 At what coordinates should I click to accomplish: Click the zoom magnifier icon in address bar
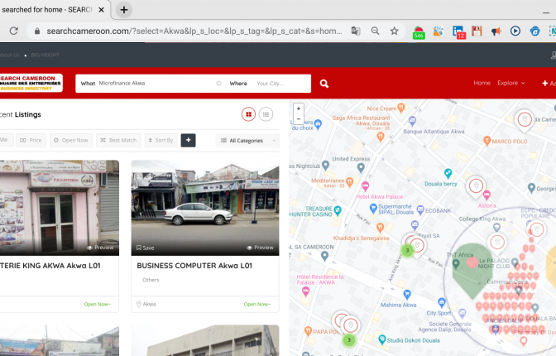pos(375,31)
